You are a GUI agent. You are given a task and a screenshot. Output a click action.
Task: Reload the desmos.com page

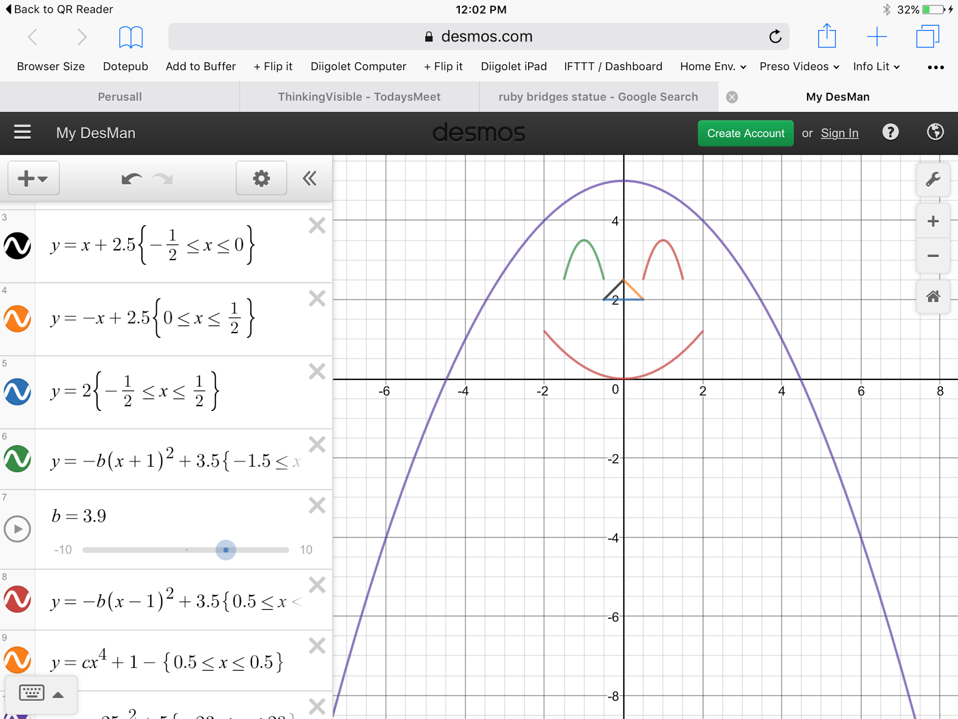[x=775, y=37]
